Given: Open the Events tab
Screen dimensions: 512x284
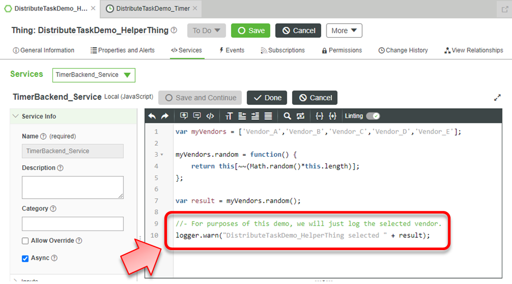Looking at the screenshot, I should pyautogui.click(x=232, y=50).
